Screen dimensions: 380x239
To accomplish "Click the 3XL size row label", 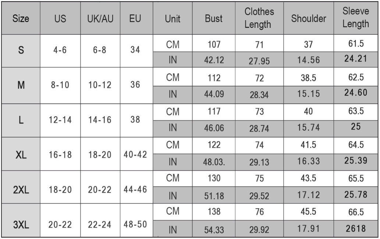I will [x=21, y=220].
